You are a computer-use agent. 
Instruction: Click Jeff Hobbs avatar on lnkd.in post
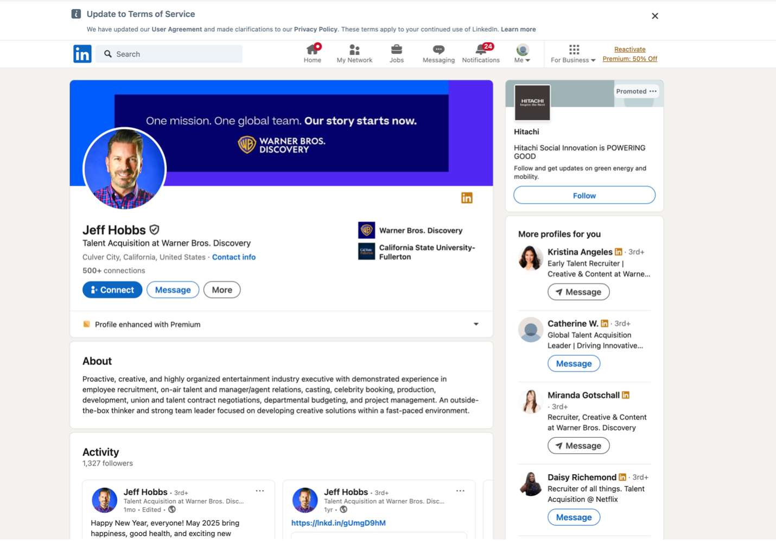tap(305, 500)
